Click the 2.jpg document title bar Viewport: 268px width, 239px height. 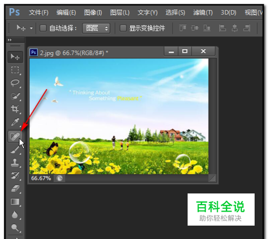[96, 53]
